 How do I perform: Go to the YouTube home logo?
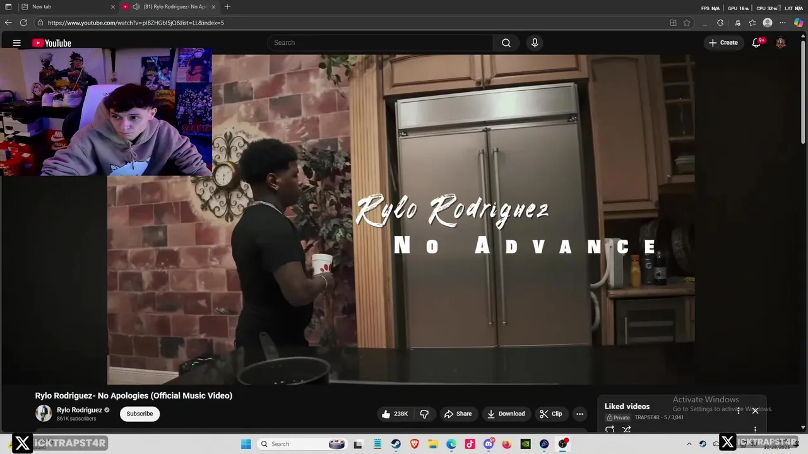tap(52, 43)
